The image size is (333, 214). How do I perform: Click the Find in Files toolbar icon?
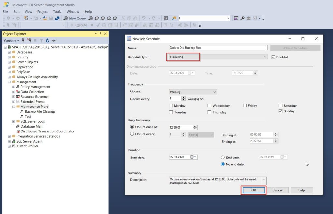click(174, 18)
